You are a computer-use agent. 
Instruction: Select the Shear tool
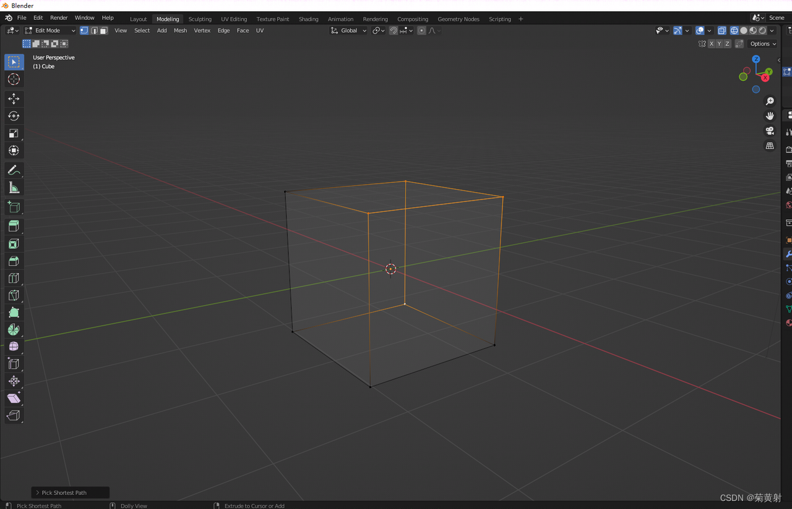click(14, 398)
